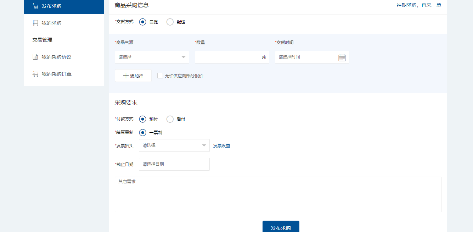This screenshot has height=232, width=473.
Task: Select 配送 delivery method
Action: point(170,22)
